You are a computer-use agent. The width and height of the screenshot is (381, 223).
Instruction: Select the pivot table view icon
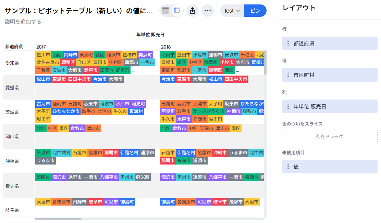177,11
